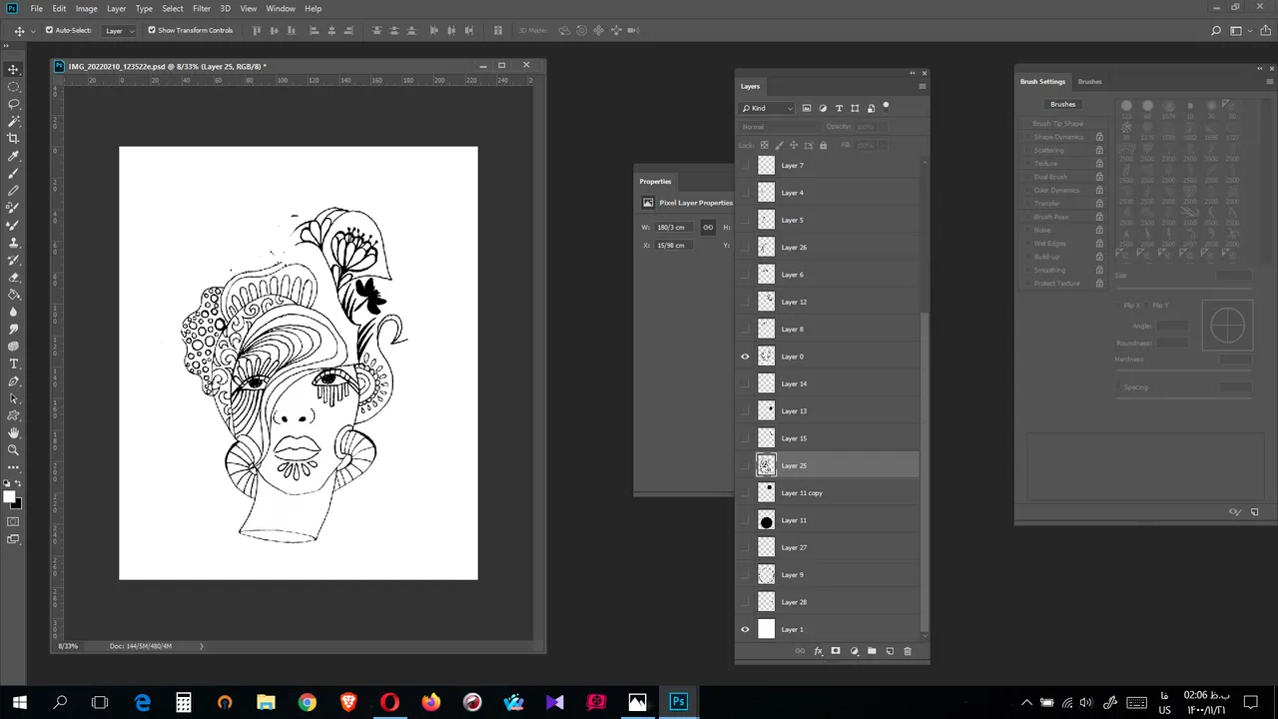Select the Crop tool
Image resolution: width=1278 pixels, height=719 pixels.
tap(13, 139)
